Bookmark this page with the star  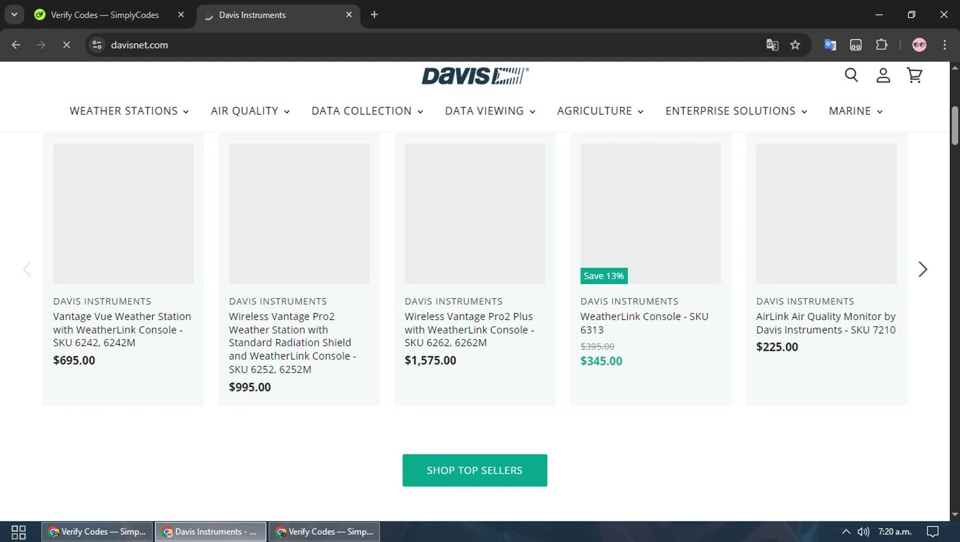[795, 45]
